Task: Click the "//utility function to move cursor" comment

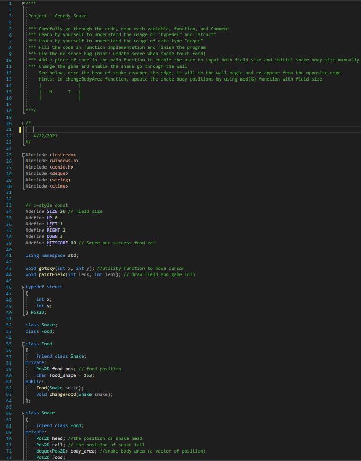Action: (141, 268)
